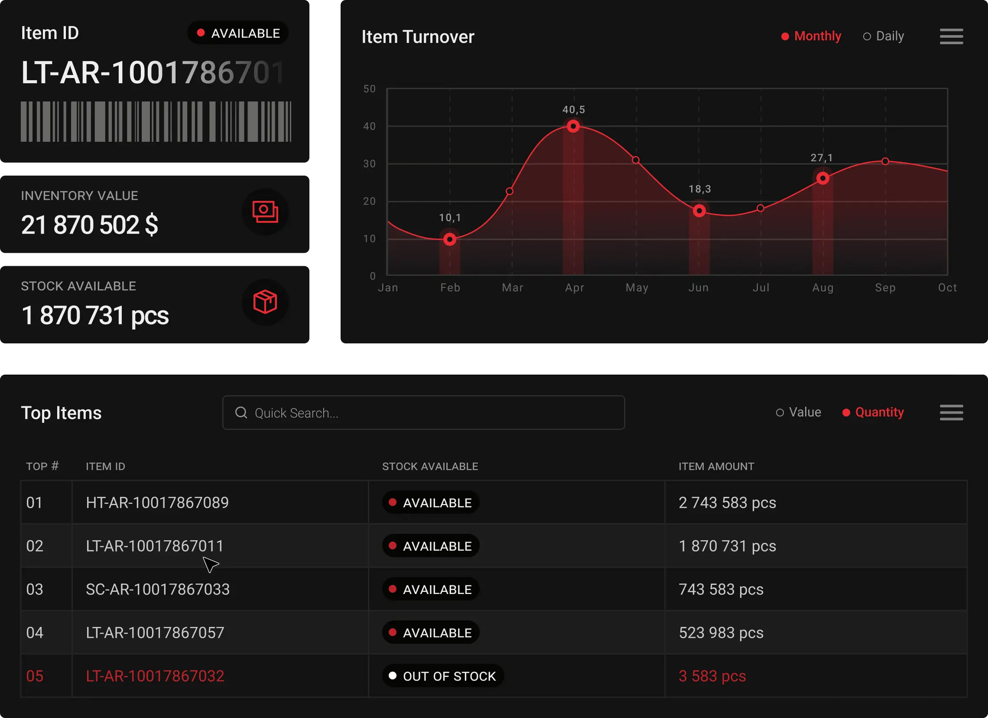This screenshot has height=718, width=988.
Task: Select item SC-AR-10017867033
Action: click(158, 589)
